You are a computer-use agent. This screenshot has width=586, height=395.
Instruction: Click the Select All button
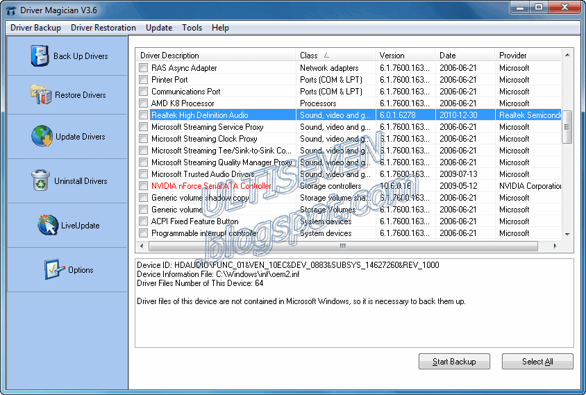[537, 362]
